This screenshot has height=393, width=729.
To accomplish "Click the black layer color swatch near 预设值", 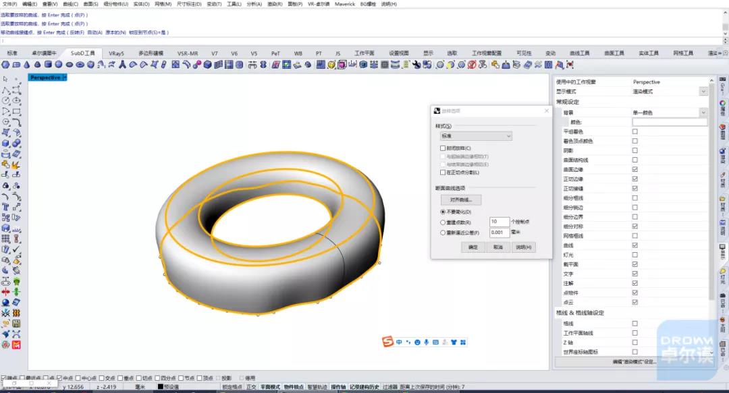I will coord(161,386).
